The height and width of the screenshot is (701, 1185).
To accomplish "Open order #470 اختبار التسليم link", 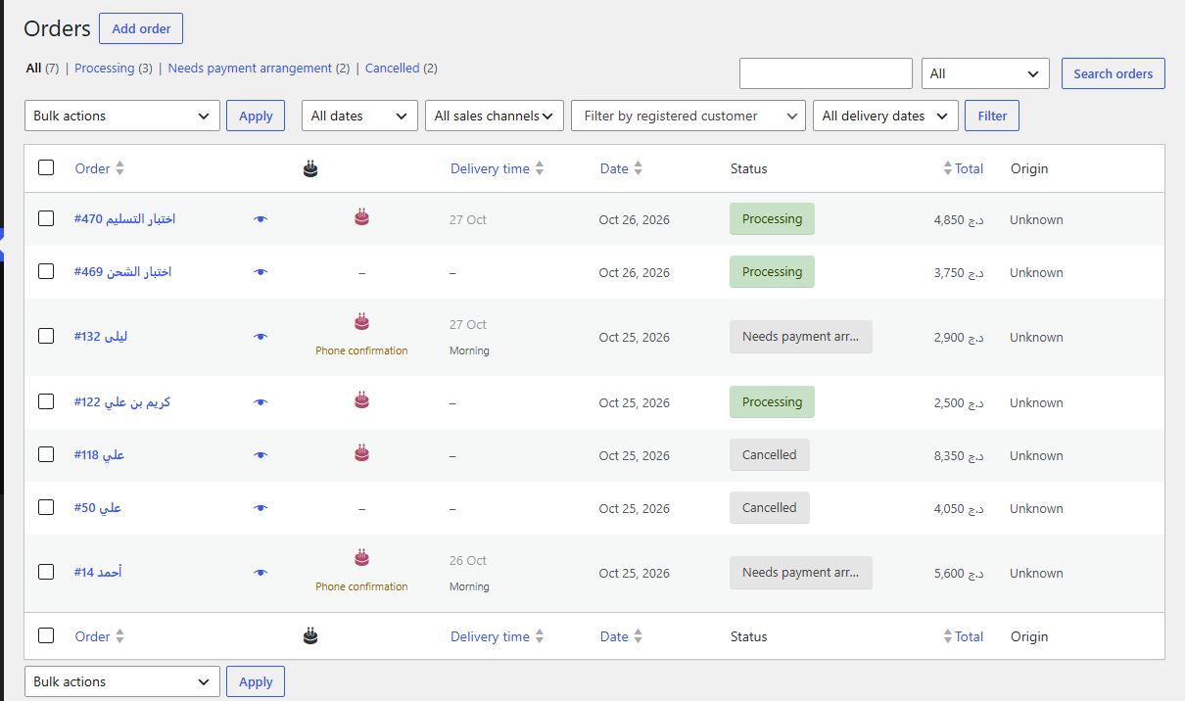I will point(124,218).
